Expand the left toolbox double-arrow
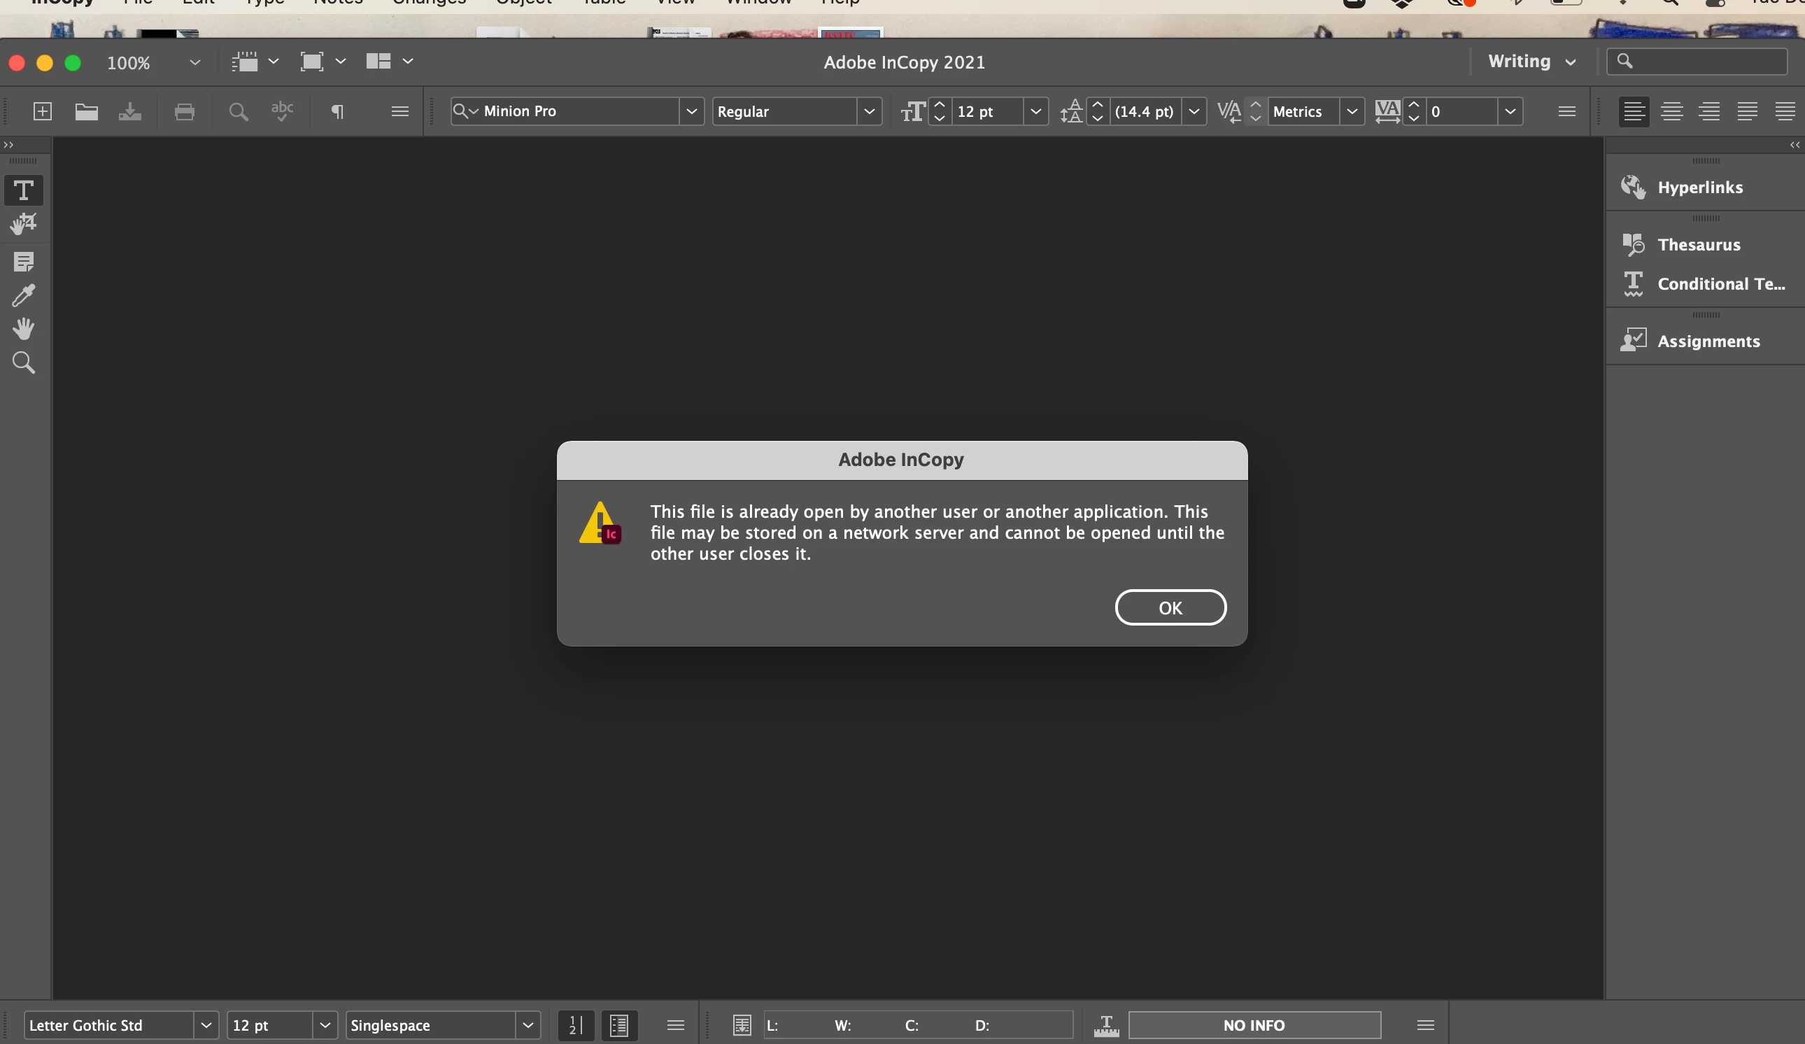1805x1044 pixels. click(8, 145)
